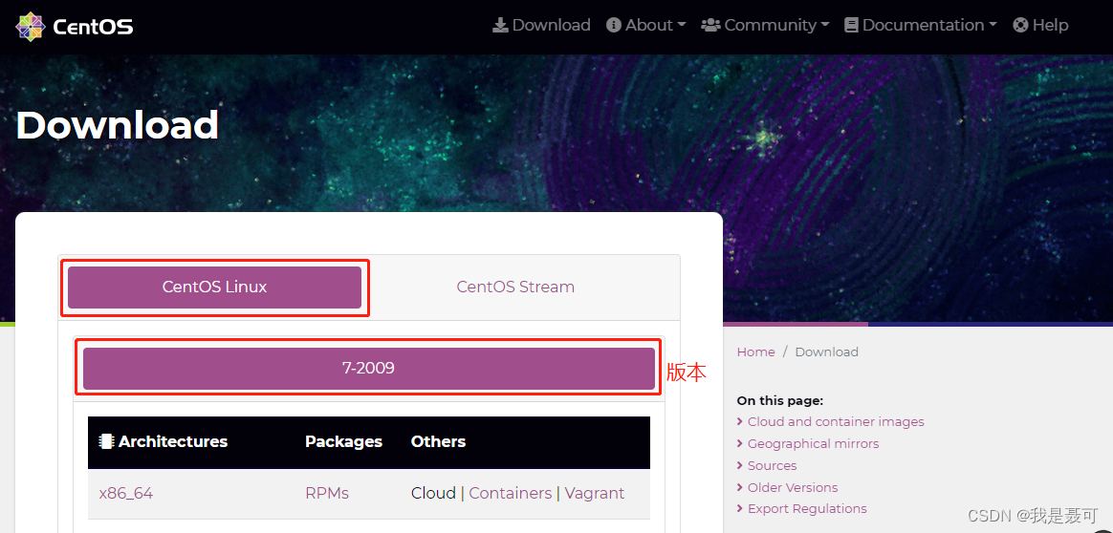The height and width of the screenshot is (533, 1113).
Task: Click the Download arrow icon in navbar
Action: 500,25
